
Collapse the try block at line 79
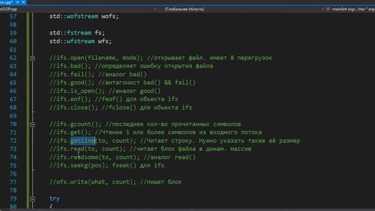(33, 199)
